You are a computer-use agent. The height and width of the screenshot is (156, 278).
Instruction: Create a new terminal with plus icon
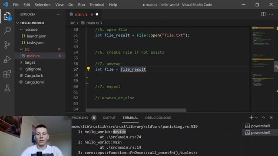pos(251,117)
